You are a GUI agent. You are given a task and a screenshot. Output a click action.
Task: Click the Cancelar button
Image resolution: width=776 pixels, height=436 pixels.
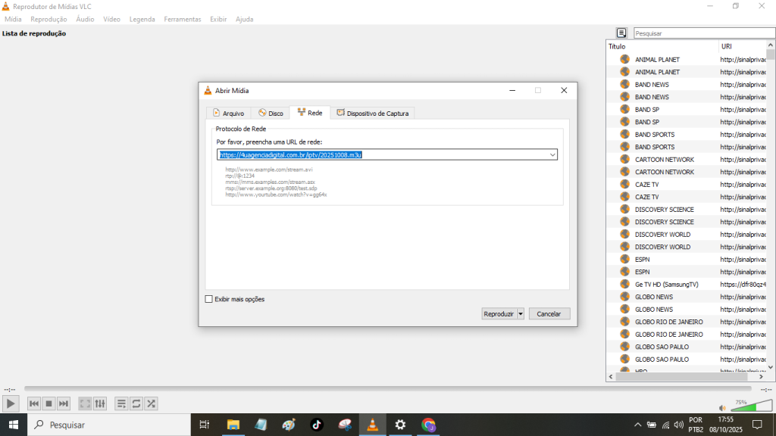pos(549,313)
